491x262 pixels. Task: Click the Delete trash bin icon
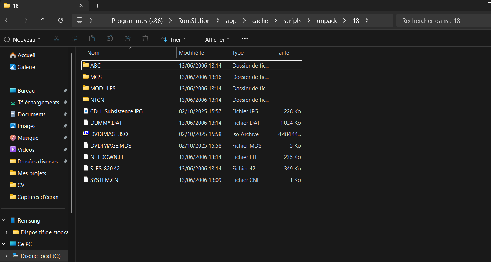point(145,39)
